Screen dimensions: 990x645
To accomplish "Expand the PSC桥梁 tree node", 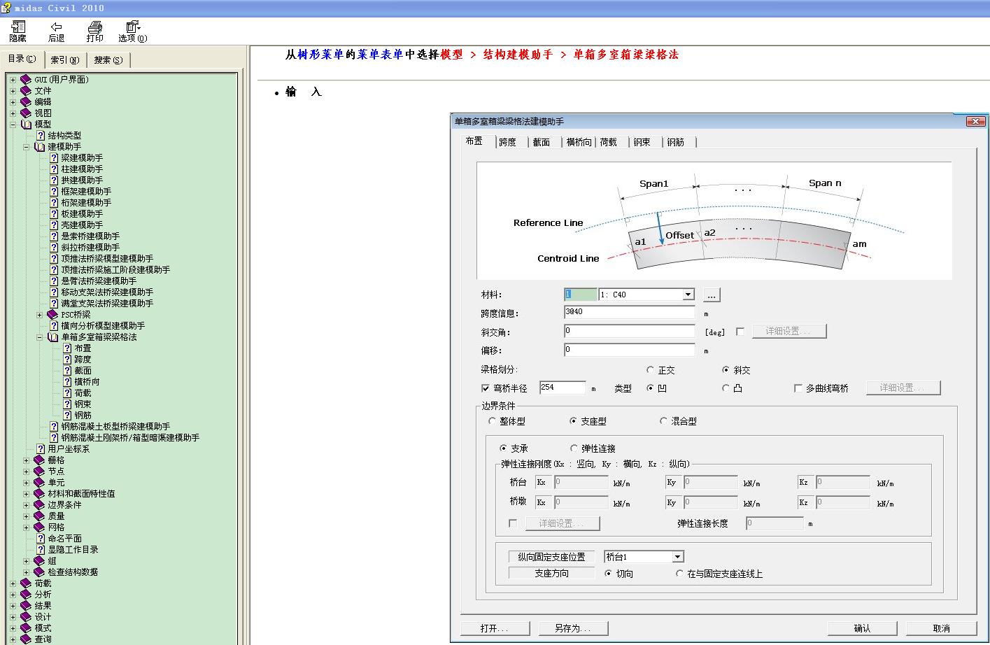I will tap(39, 314).
